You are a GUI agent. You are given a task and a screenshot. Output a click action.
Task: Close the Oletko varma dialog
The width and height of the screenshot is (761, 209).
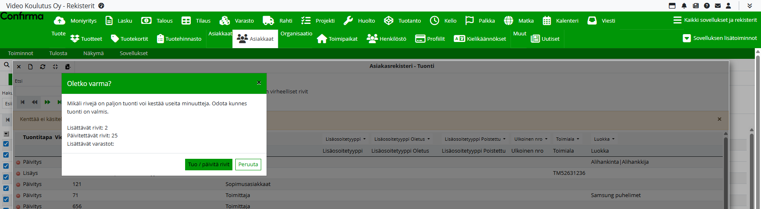coord(259,83)
